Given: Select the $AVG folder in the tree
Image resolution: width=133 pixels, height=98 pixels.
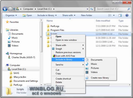Looking at the screenshot, I should (16, 73).
